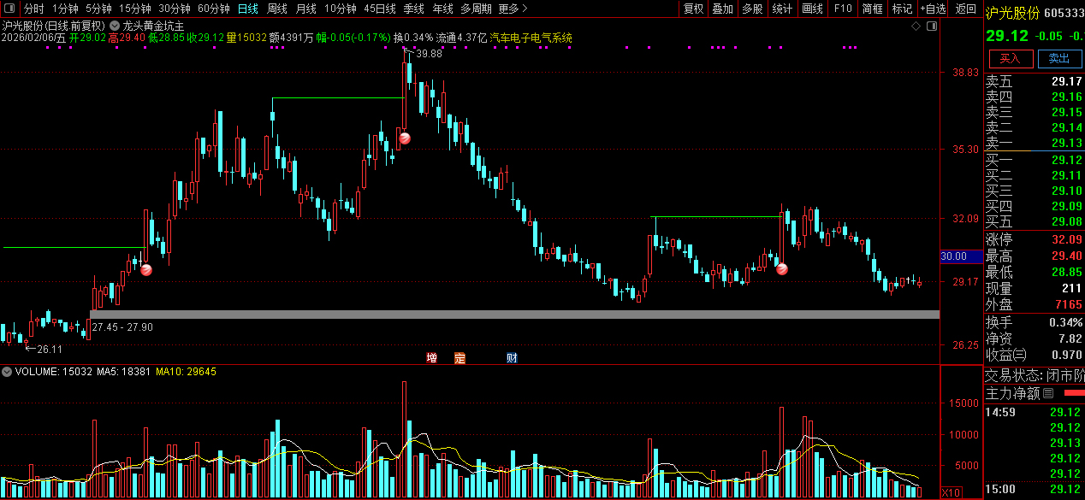Click the 叠加 overlay button
This screenshot has height=500, width=1085.
[723, 9]
